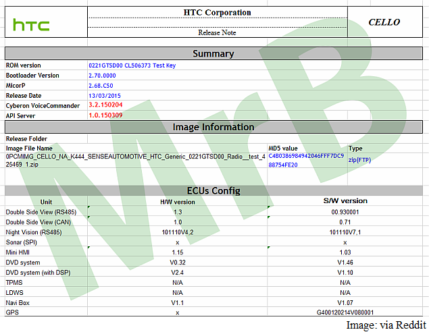Click the S/W version column header

click(345, 201)
